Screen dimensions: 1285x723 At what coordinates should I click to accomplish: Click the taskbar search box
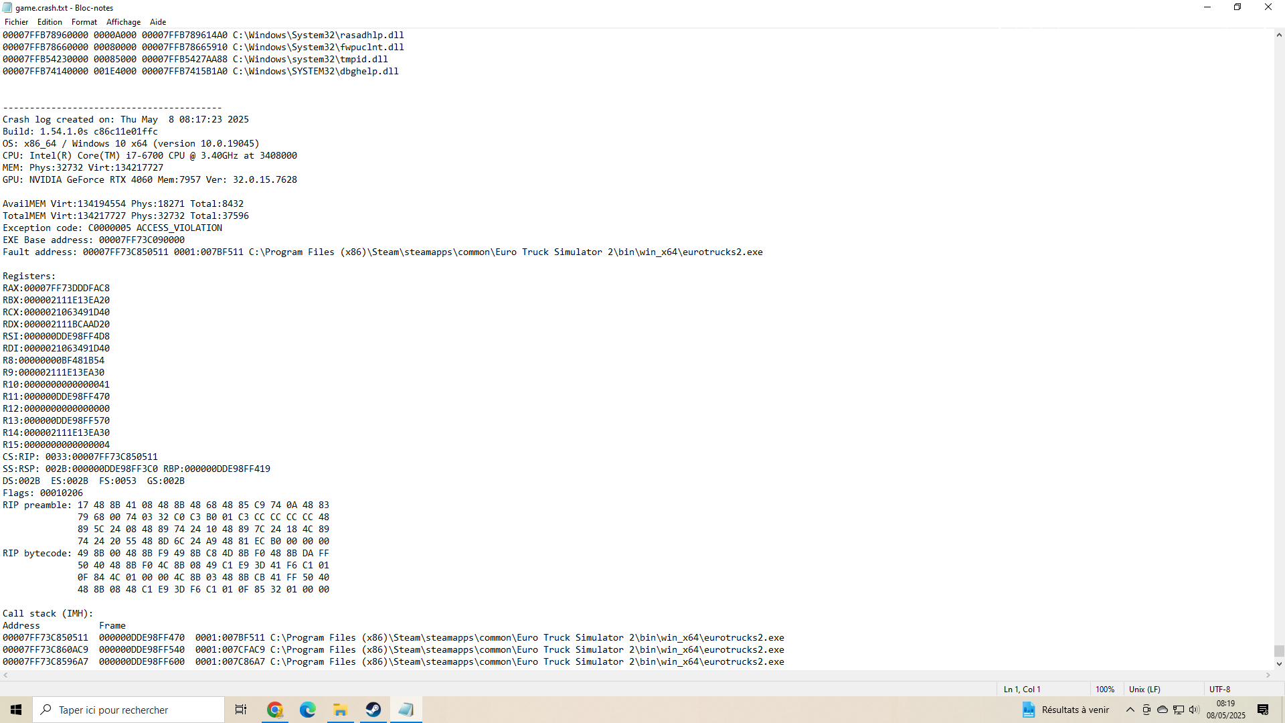point(128,710)
